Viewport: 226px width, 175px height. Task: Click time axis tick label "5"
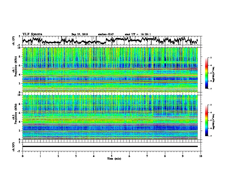[112, 156]
